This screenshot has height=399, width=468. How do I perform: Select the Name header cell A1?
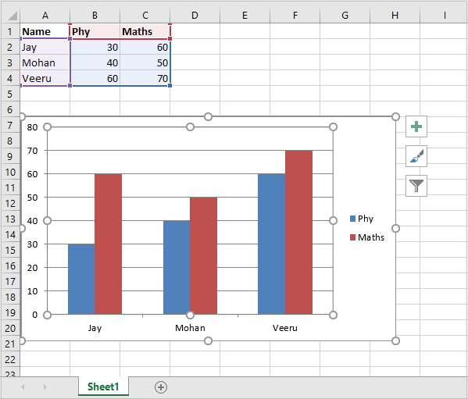tap(45, 31)
